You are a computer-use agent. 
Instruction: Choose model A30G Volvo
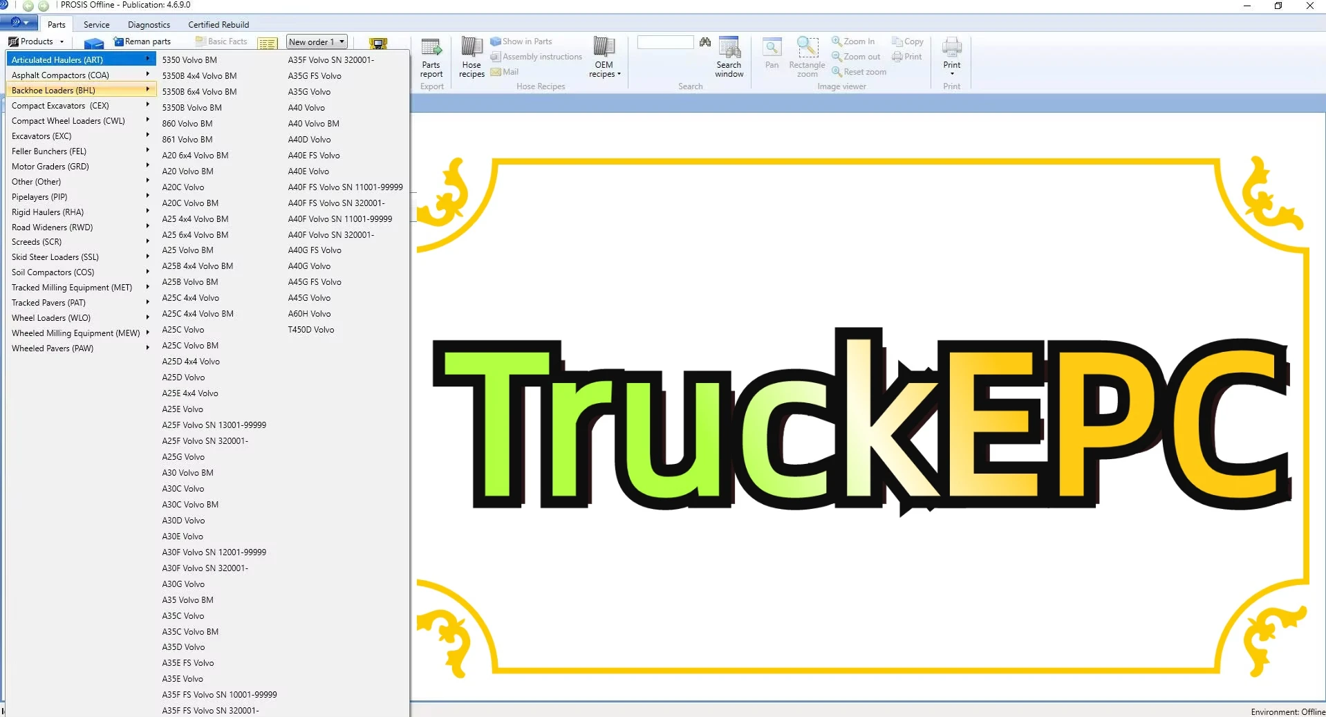(183, 584)
